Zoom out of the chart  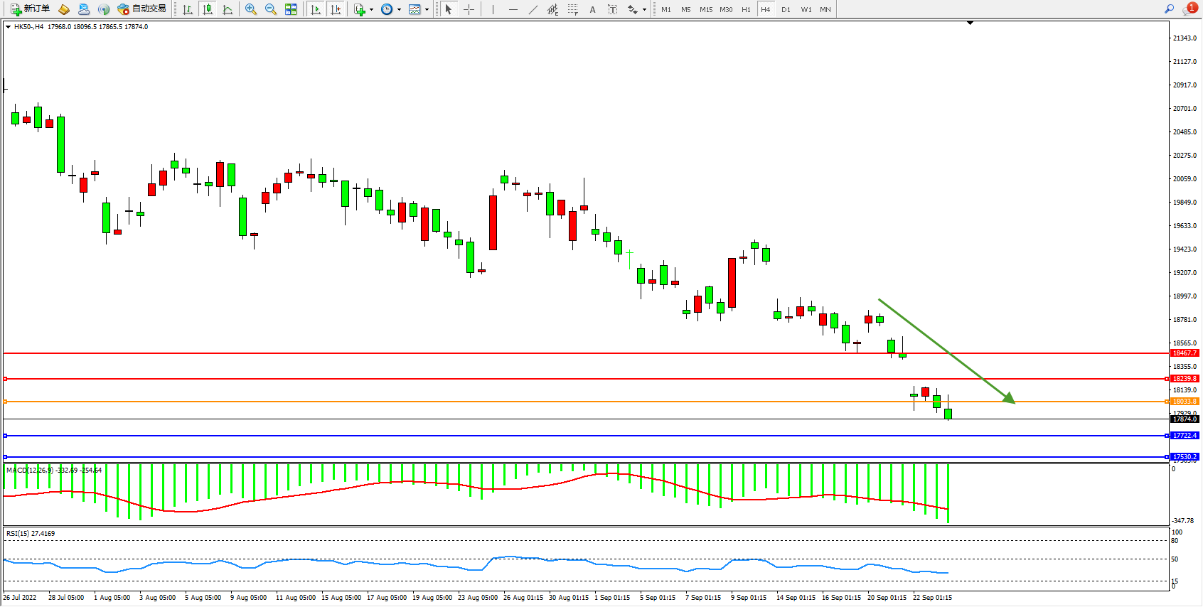tap(271, 9)
